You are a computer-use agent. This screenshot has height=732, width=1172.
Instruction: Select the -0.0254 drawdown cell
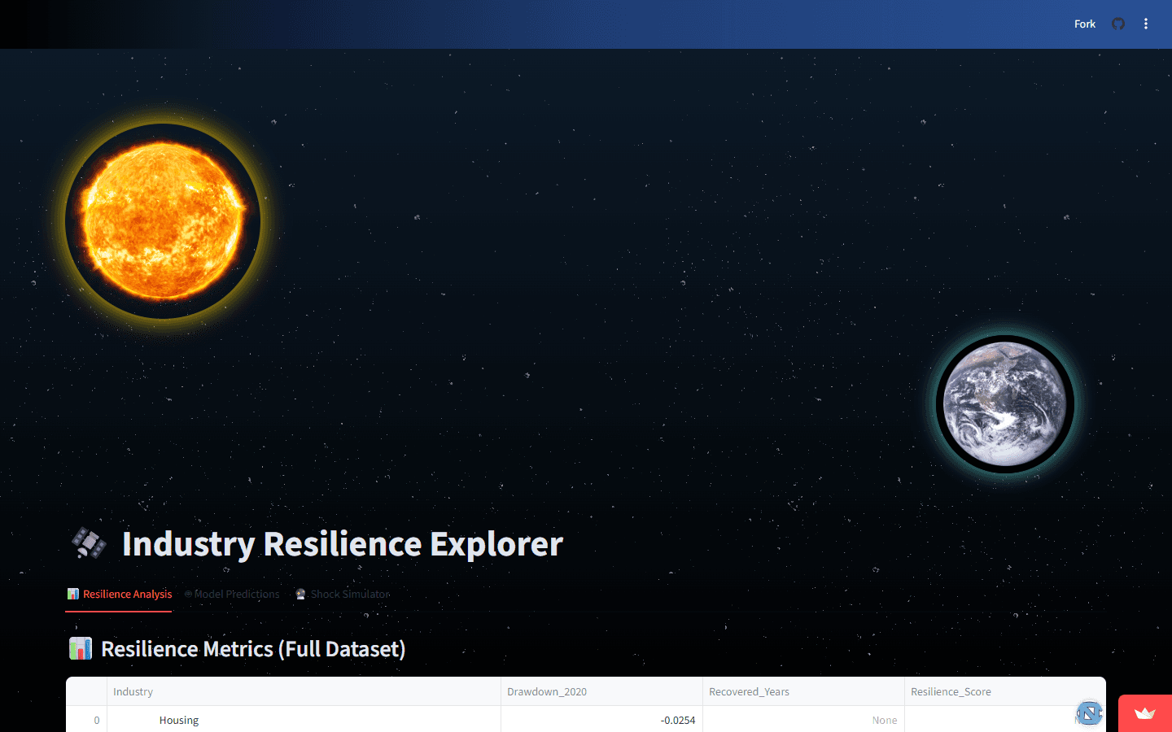point(601,720)
